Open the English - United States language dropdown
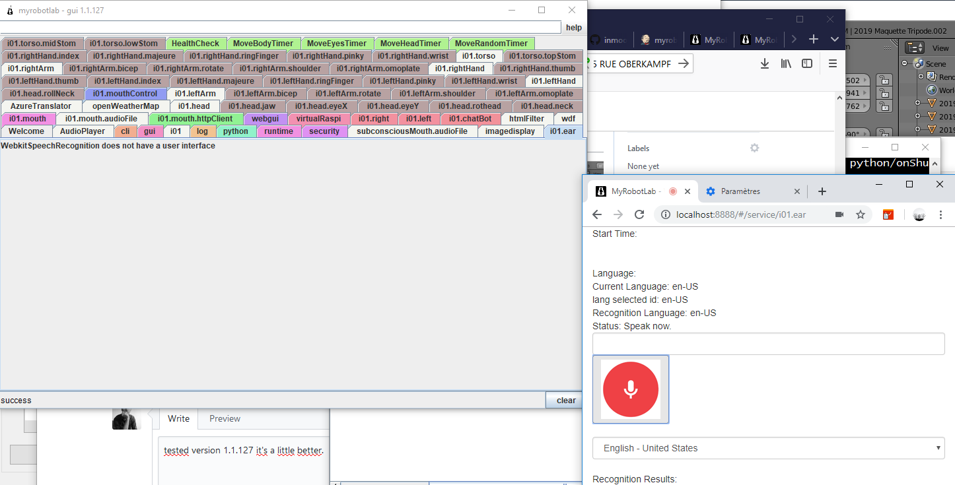 pyautogui.click(x=768, y=448)
